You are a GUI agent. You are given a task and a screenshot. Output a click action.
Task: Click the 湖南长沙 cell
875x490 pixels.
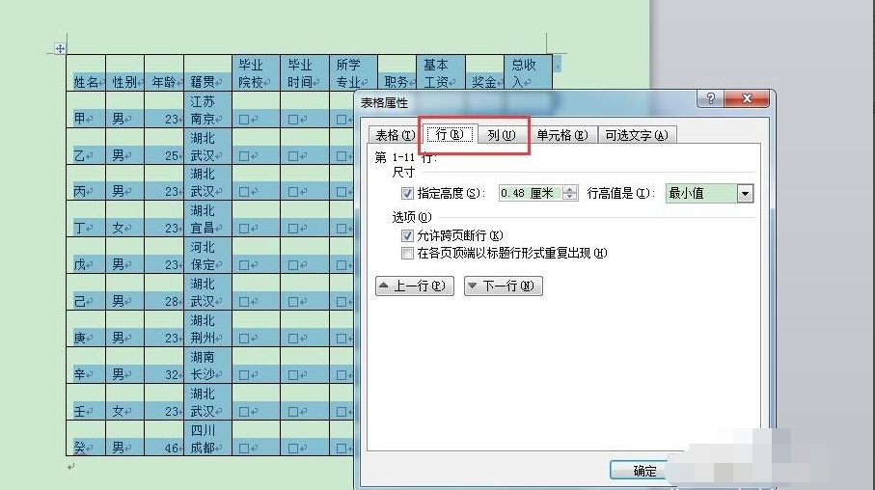point(207,366)
